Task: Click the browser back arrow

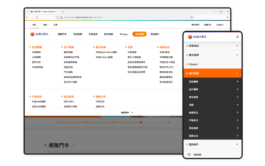Action: (x=27, y=17)
